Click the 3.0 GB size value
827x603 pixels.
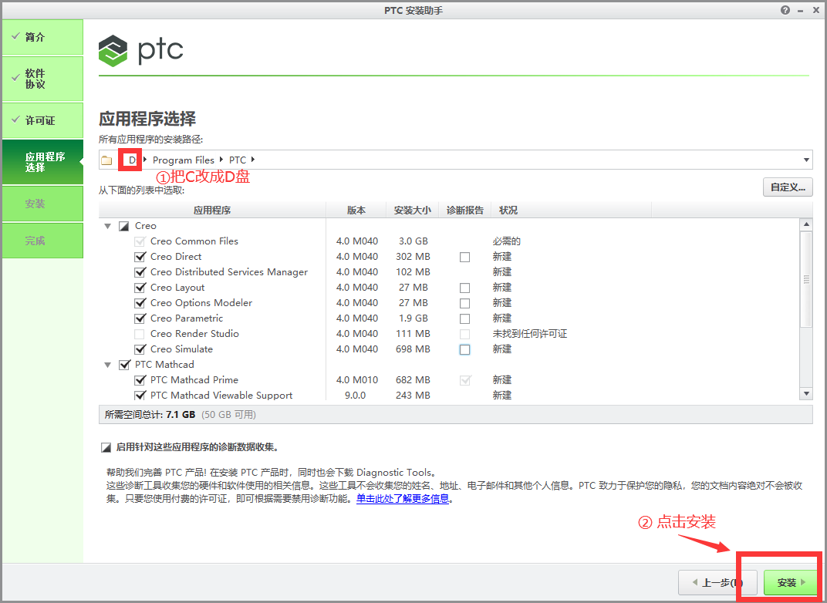coord(413,241)
